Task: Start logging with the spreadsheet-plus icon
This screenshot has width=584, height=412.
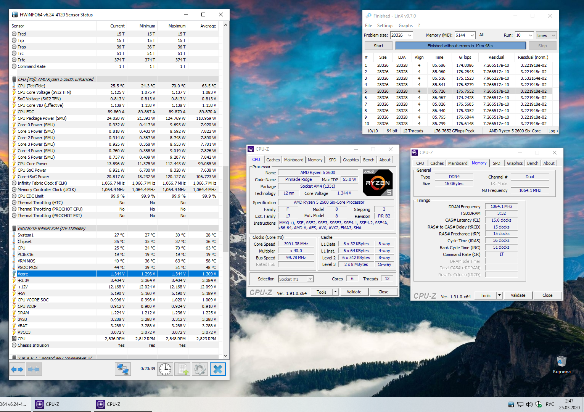Action: pyautogui.click(x=182, y=369)
